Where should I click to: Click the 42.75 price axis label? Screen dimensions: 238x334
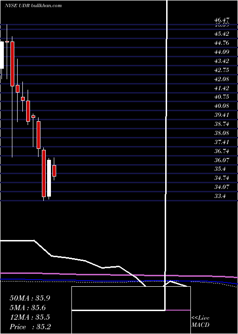point(222,70)
